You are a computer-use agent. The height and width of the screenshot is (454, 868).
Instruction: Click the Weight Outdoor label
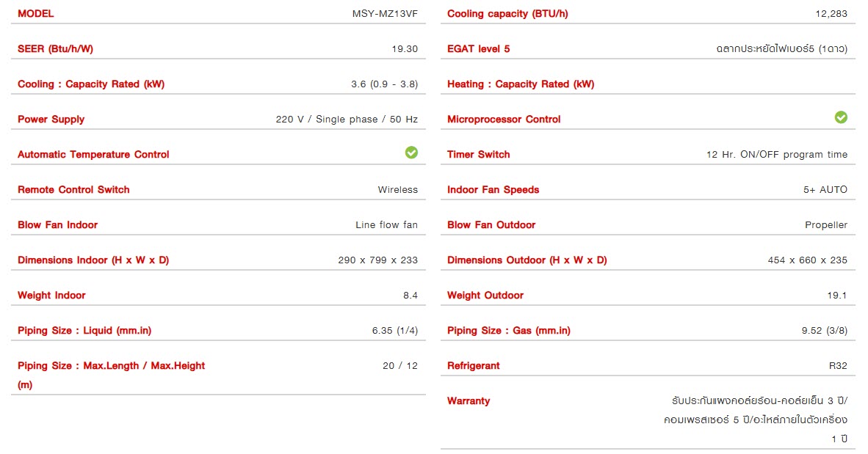(x=485, y=295)
